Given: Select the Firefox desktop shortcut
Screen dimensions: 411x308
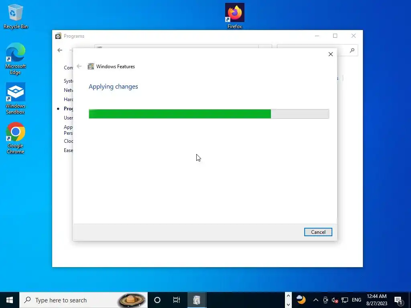Looking at the screenshot, I should pos(234,16).
